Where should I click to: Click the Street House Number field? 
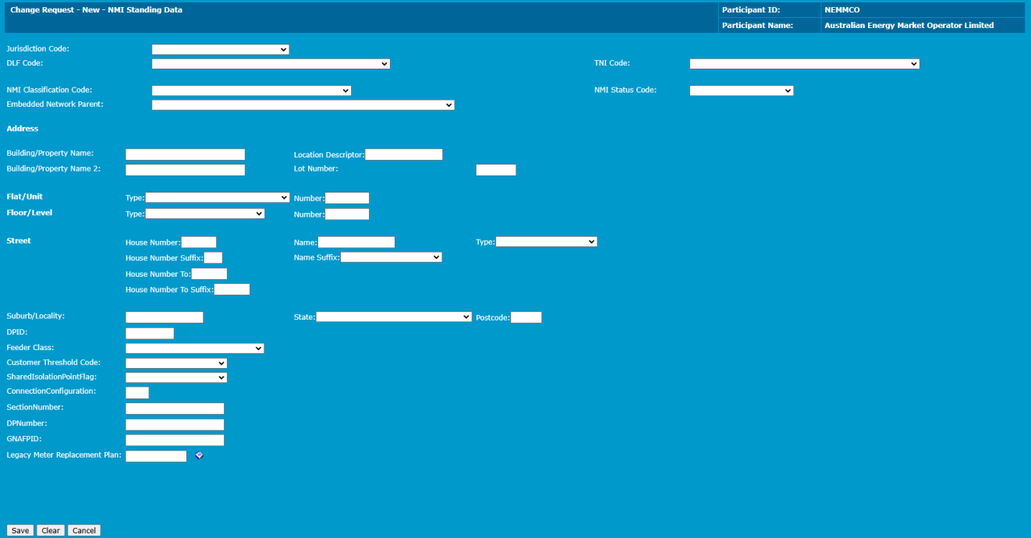198,242
